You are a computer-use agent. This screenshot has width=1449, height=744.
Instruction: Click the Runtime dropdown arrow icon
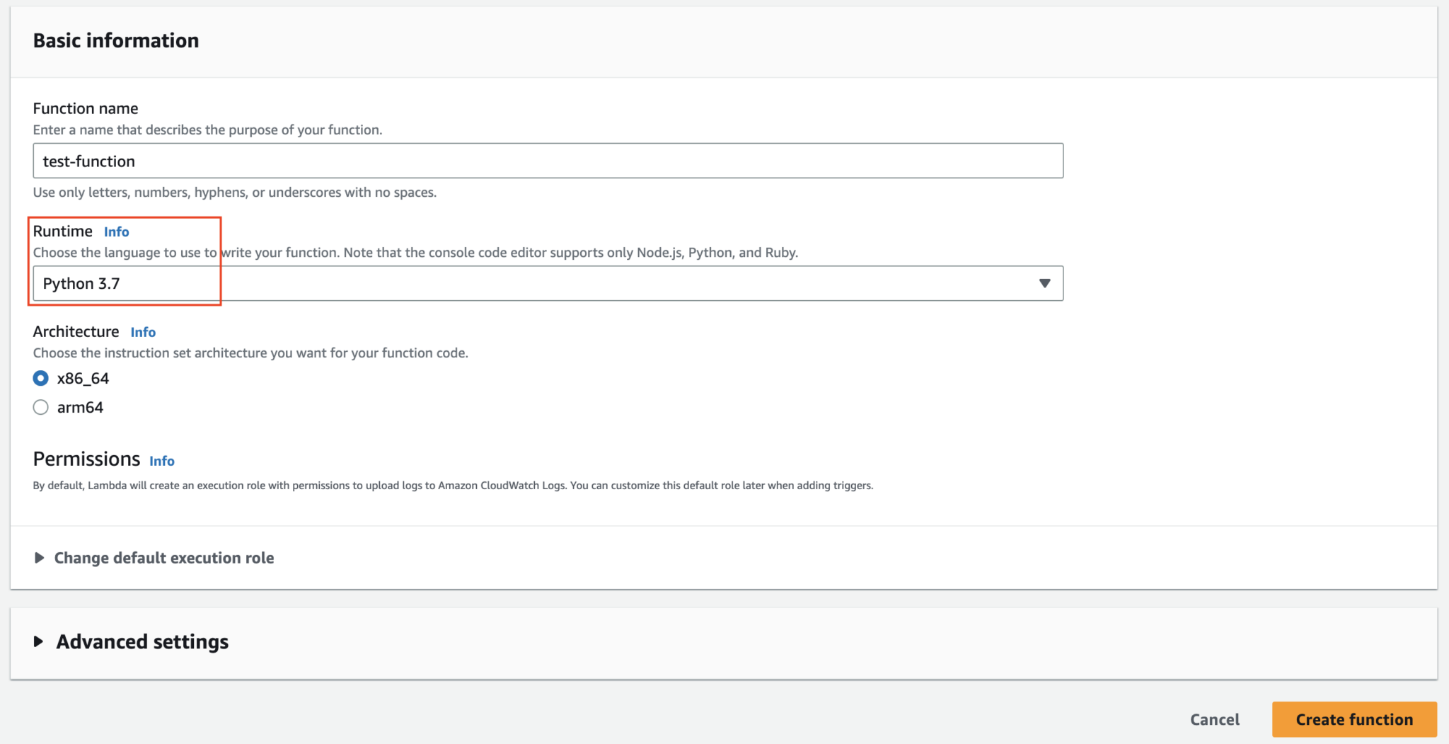pyautogui.click(x=1045, y=283)
